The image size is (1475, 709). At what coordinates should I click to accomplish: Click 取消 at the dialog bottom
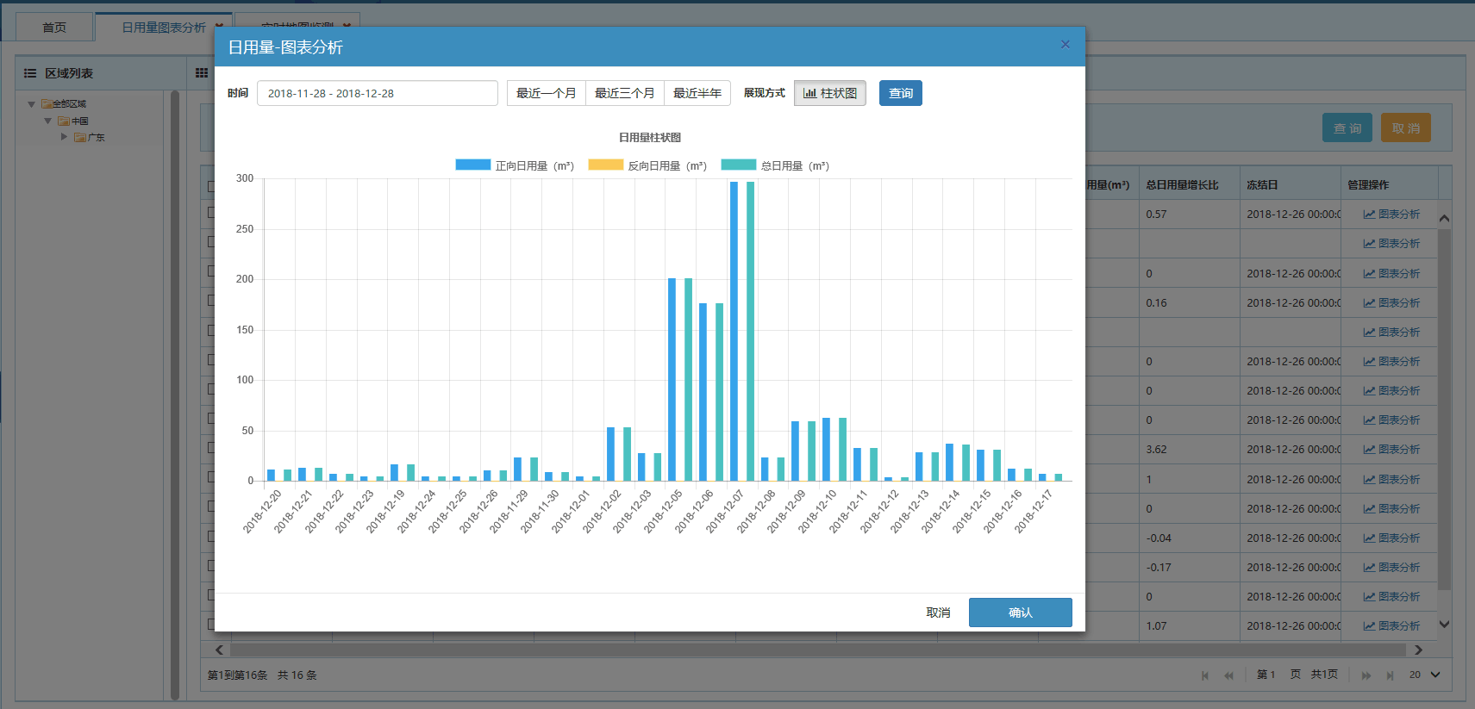938,613
